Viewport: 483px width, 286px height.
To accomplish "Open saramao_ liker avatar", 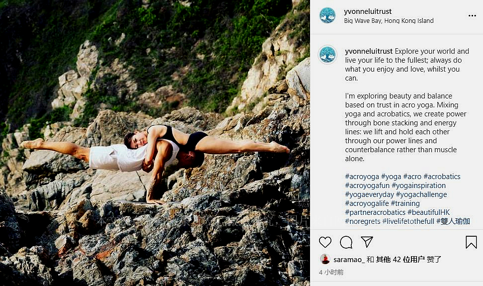I will point(325,259).
